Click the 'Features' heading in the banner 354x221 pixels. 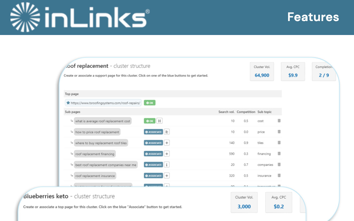[x=313, y=17]
